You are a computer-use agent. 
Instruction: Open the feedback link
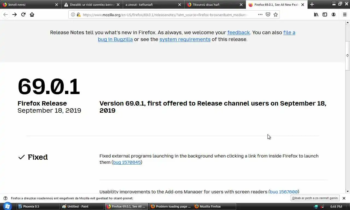238,33
